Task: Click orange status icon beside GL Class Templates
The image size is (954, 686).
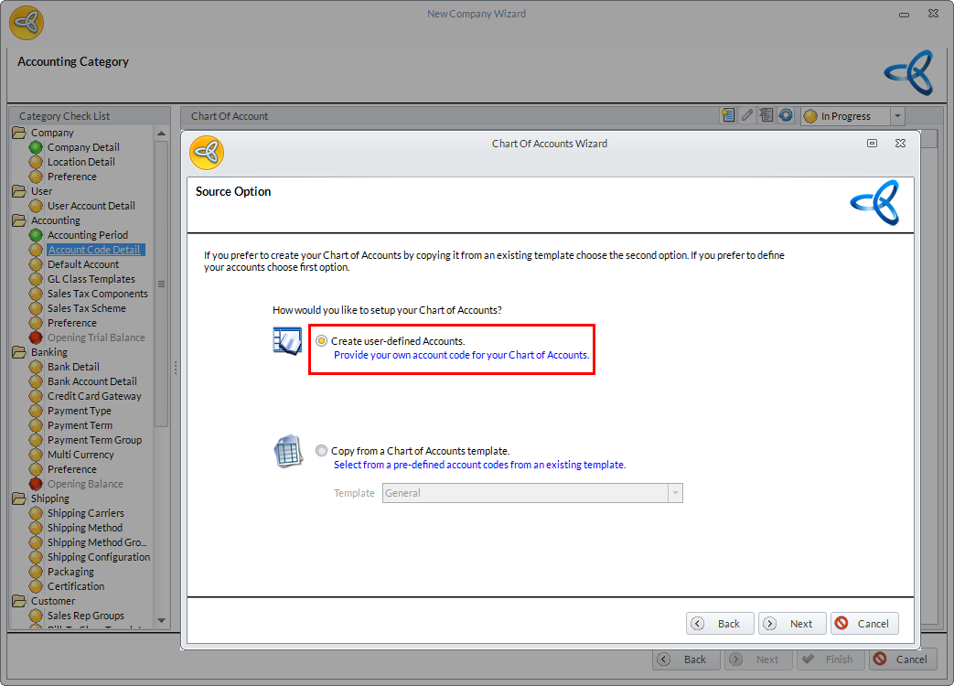Action: [x=36, y=279]
